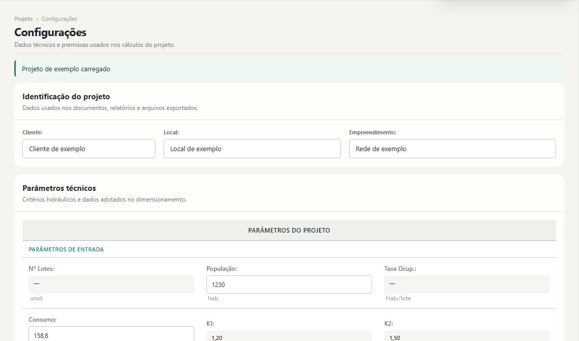Select the 'Hab./lote' unit text
Screen dimensions: 579x341
tap(398, 298)
